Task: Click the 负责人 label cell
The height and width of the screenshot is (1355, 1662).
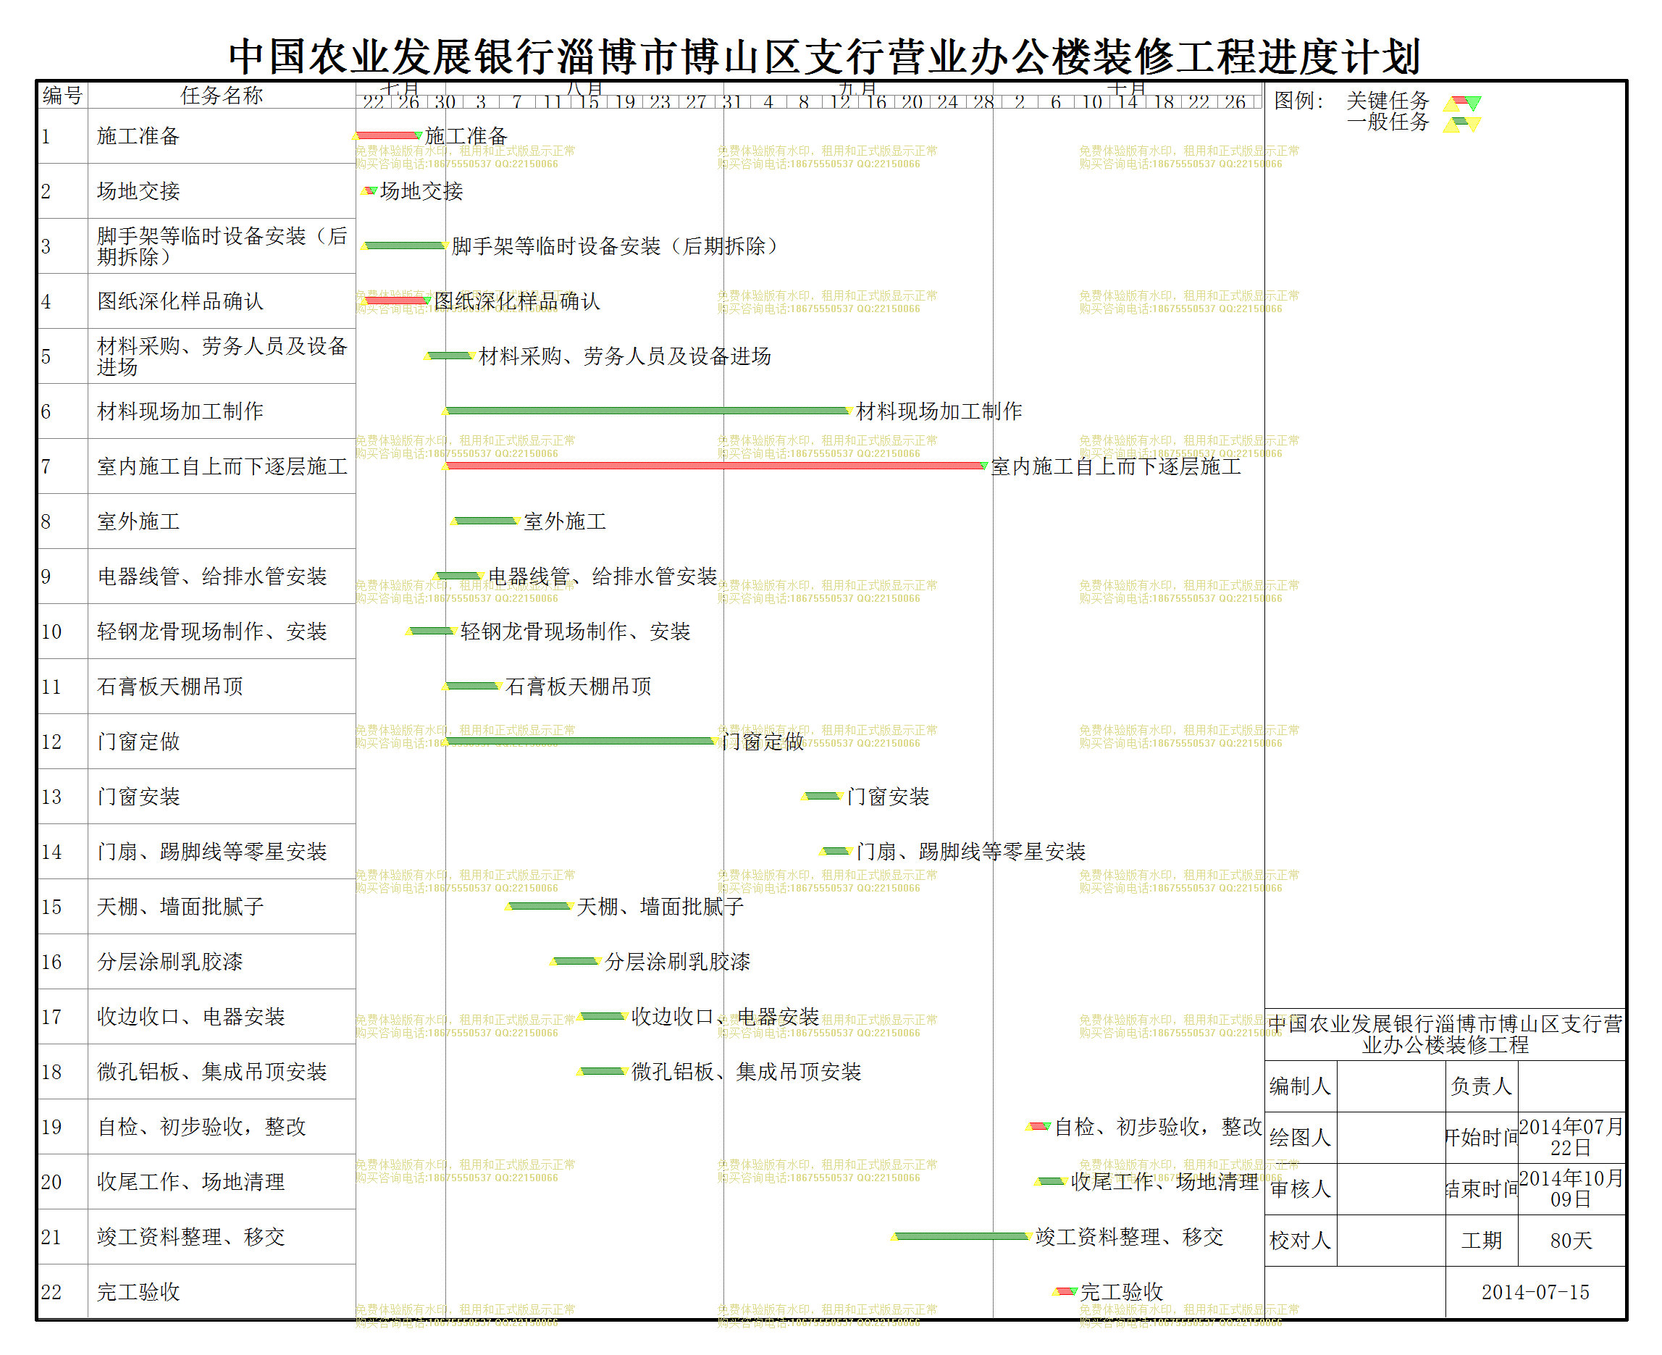Action: (1481, 1086)
